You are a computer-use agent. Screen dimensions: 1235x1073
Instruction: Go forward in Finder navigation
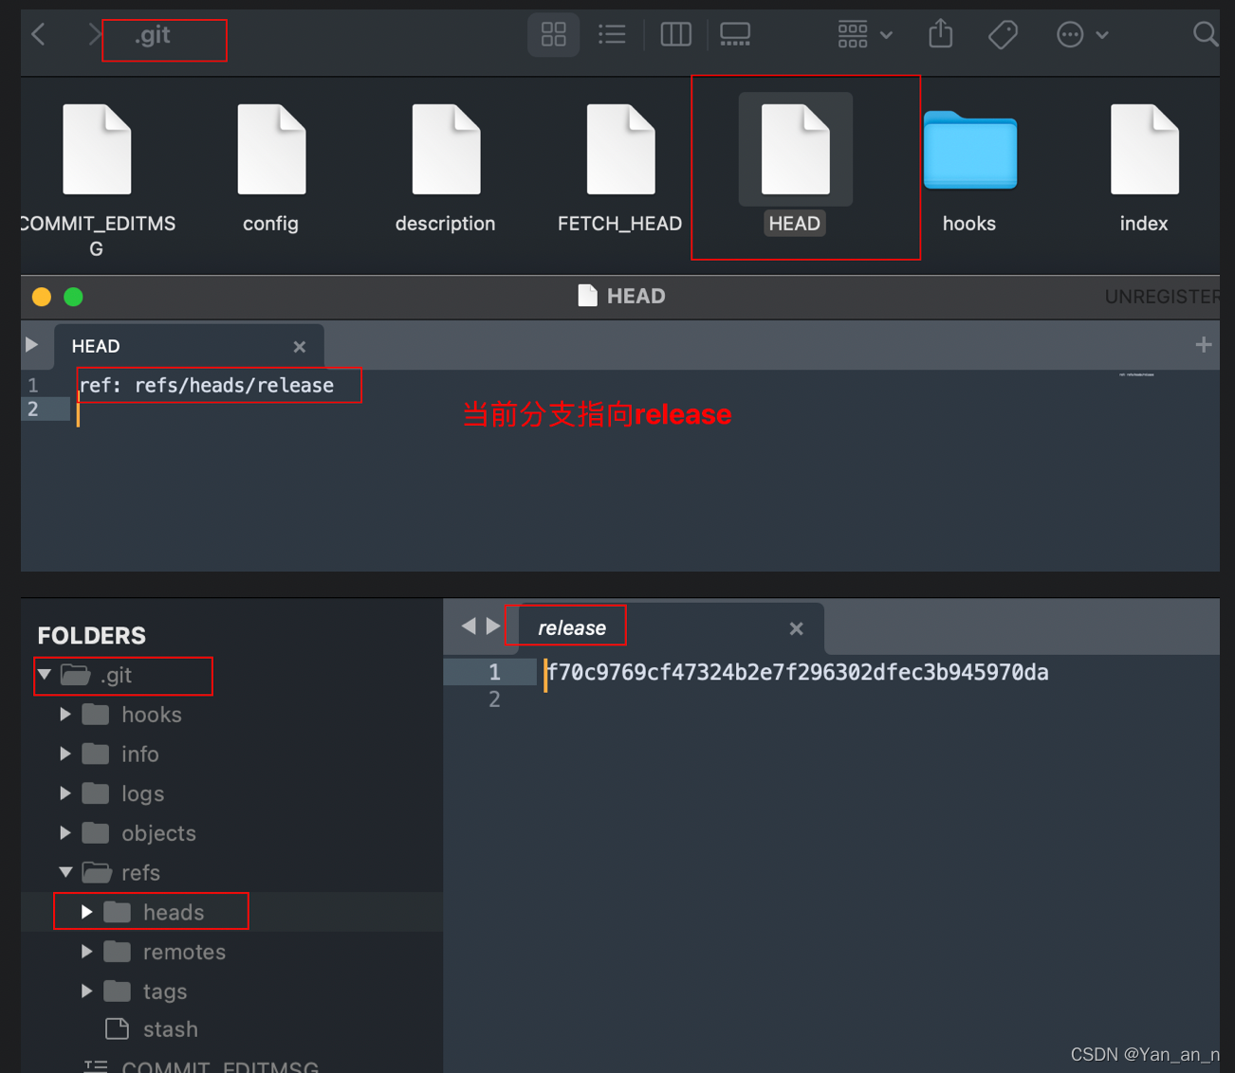93,35
